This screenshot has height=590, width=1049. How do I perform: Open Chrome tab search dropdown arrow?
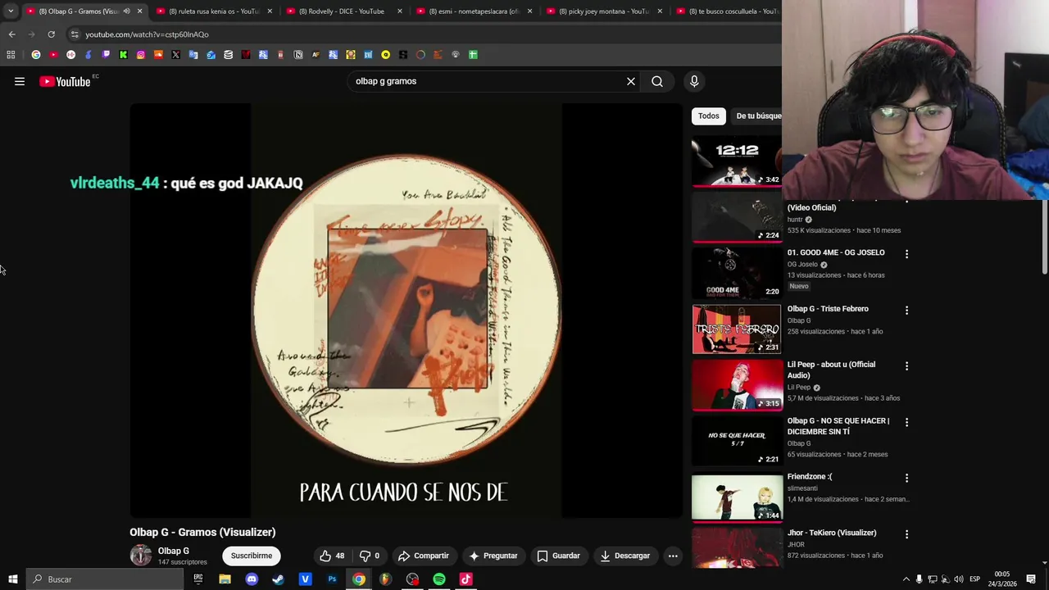point(11,11)
